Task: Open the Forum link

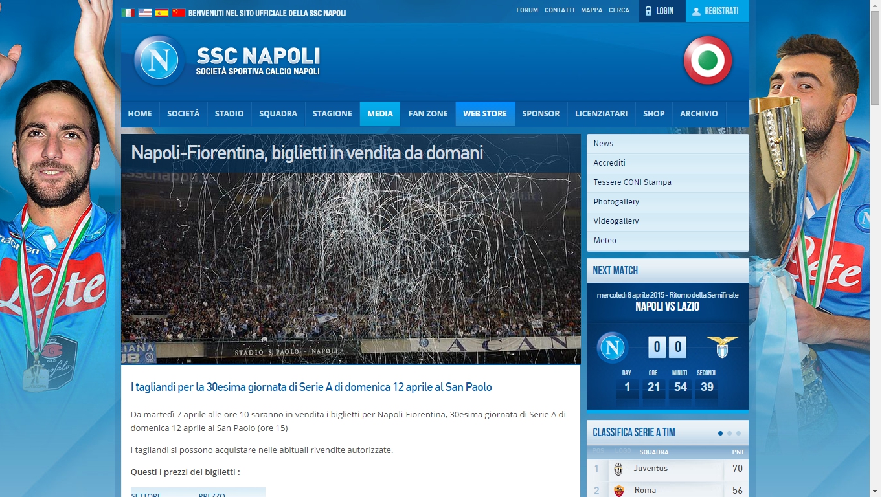Action: (527, 10)
